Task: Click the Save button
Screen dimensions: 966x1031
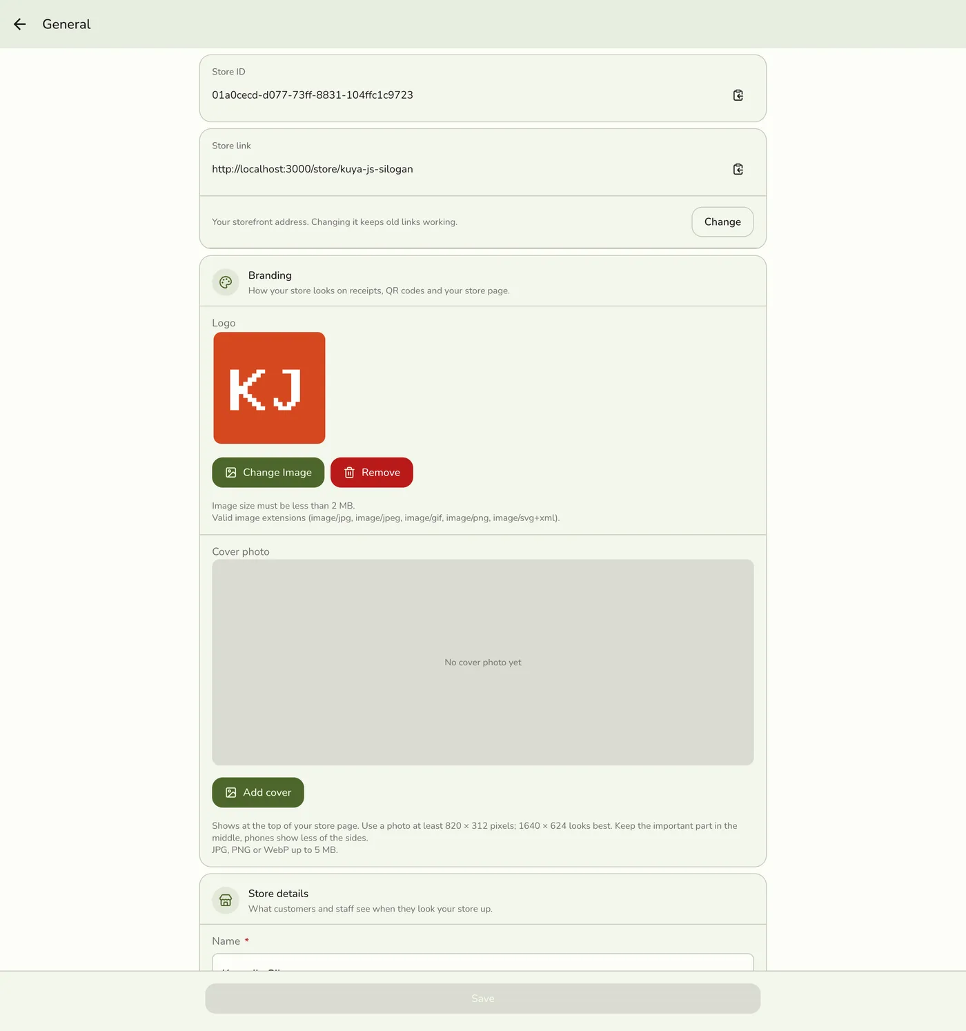Action: 483,999
